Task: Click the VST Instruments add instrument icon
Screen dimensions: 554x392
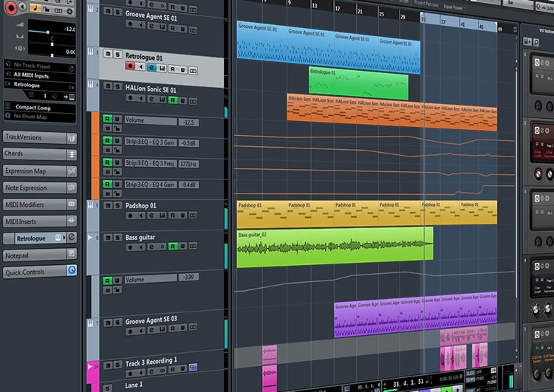Action: click(527, 41)
